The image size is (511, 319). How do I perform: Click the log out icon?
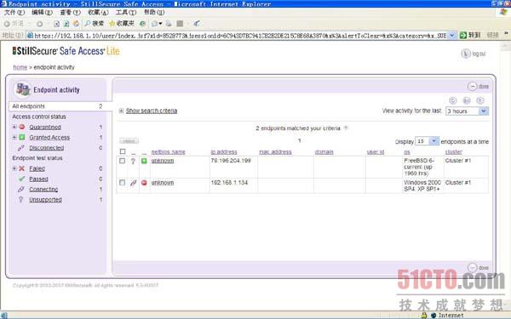pyautogui.click(x=466, y=54)
